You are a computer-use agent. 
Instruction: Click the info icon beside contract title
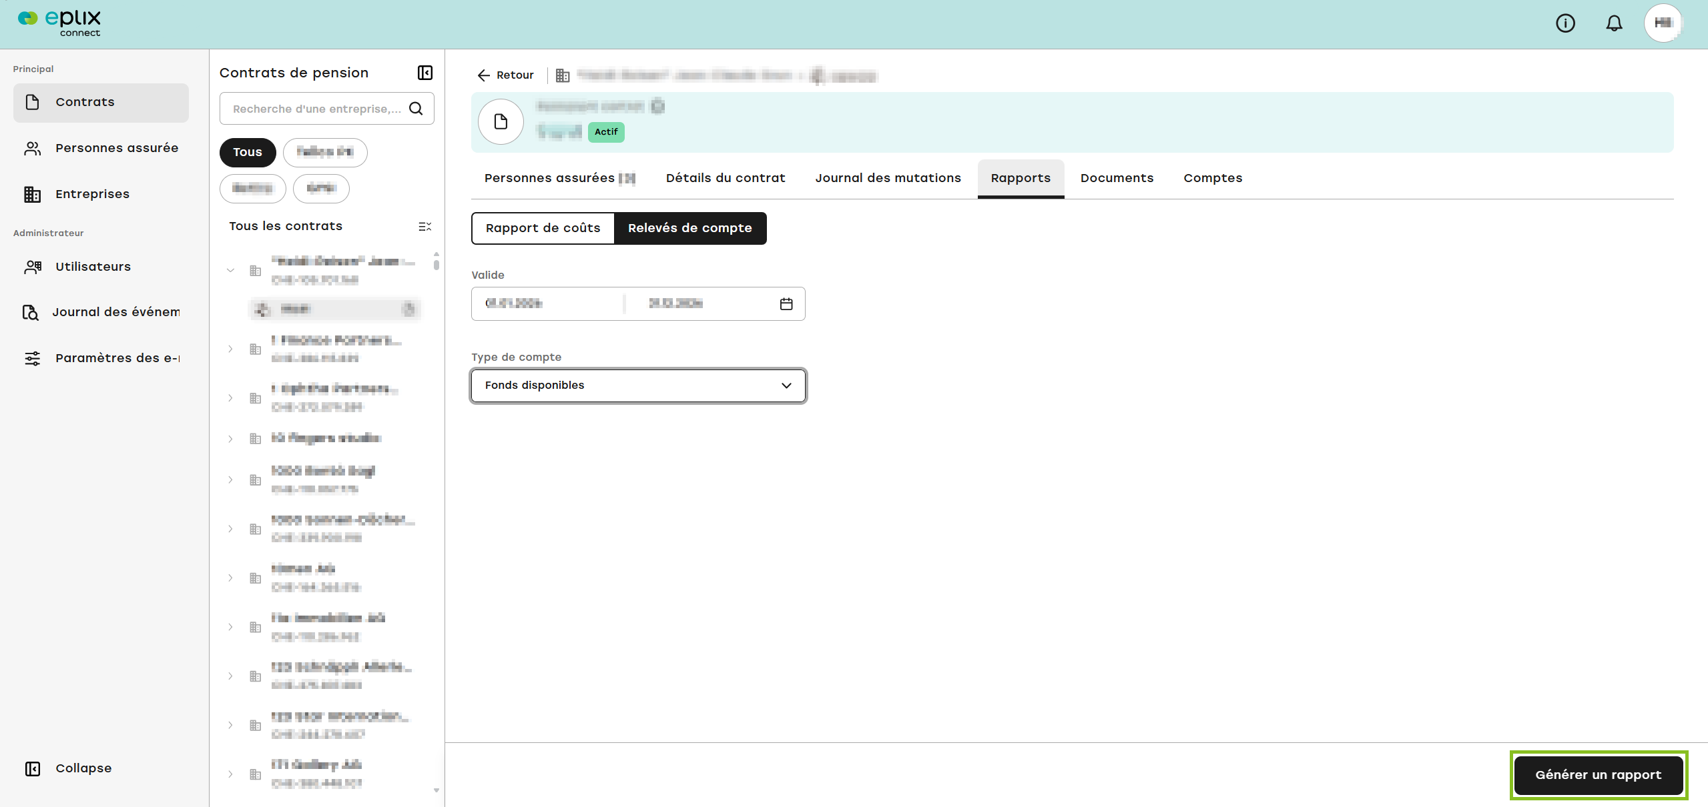[657, 106]
